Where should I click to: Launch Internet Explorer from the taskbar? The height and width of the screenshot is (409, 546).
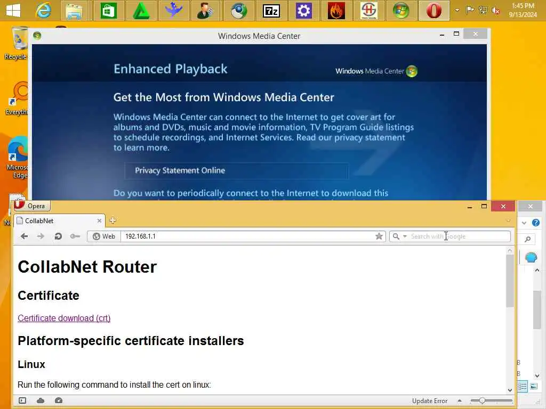coord(44,11)
